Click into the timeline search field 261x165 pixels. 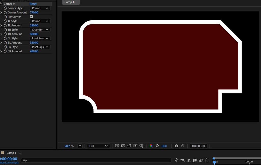96,160
